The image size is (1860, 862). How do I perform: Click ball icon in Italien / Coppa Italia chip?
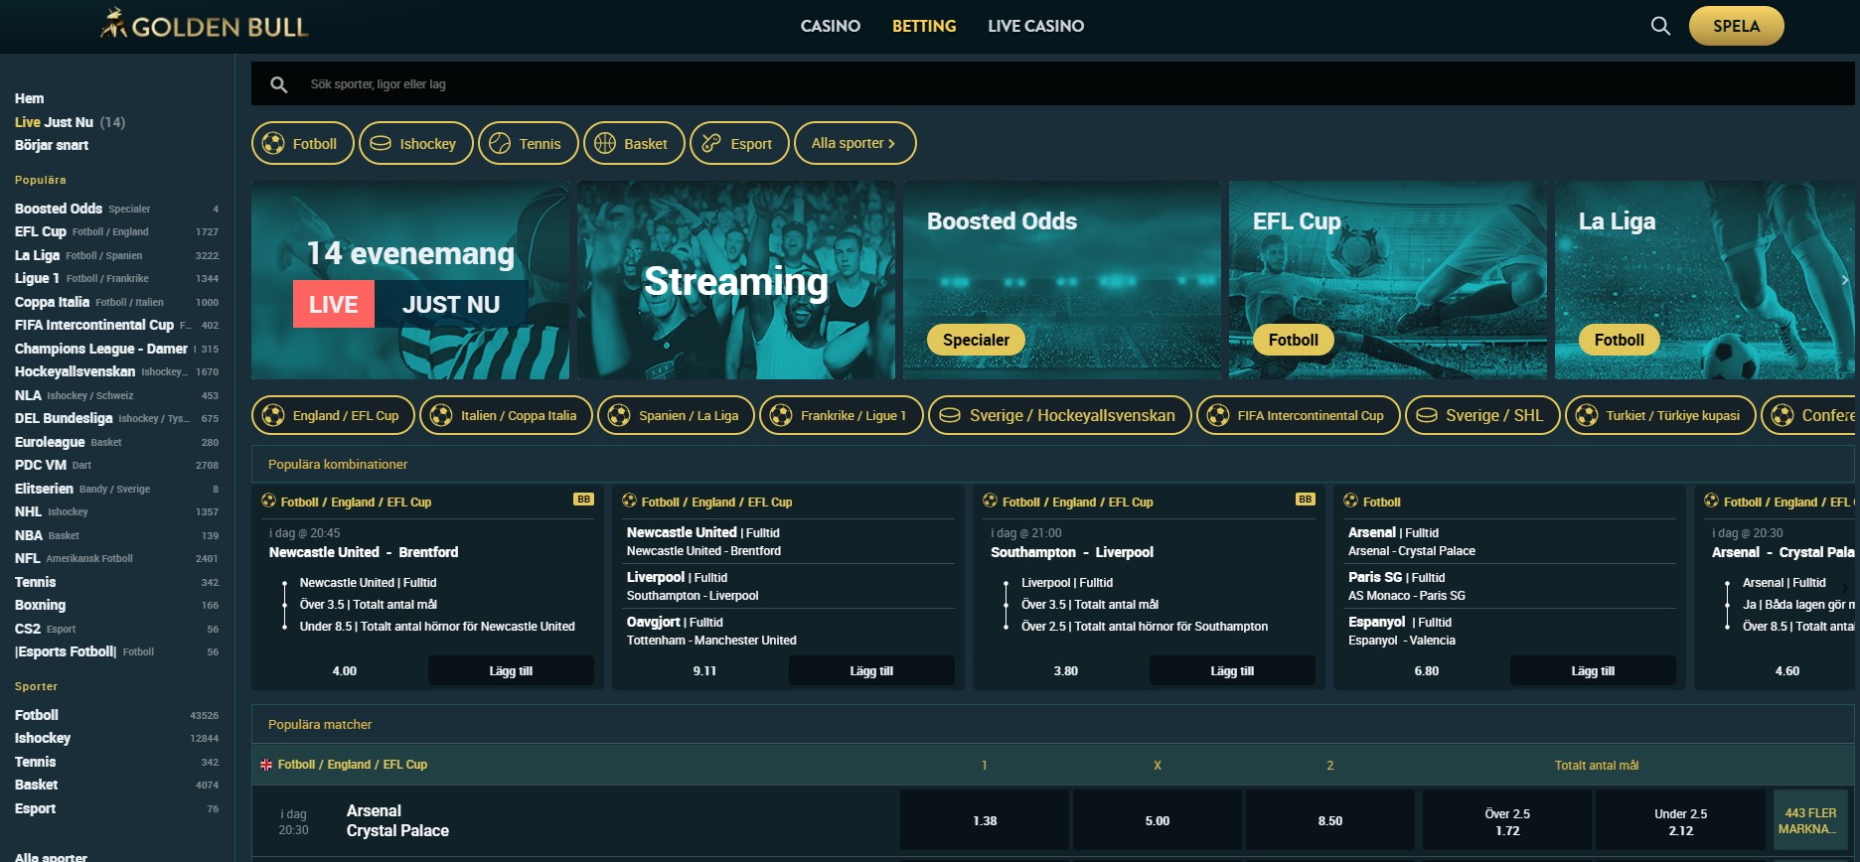tap(441, 415)
